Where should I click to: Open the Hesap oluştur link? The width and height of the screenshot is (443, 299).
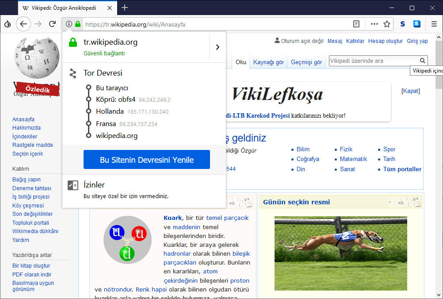386,41
